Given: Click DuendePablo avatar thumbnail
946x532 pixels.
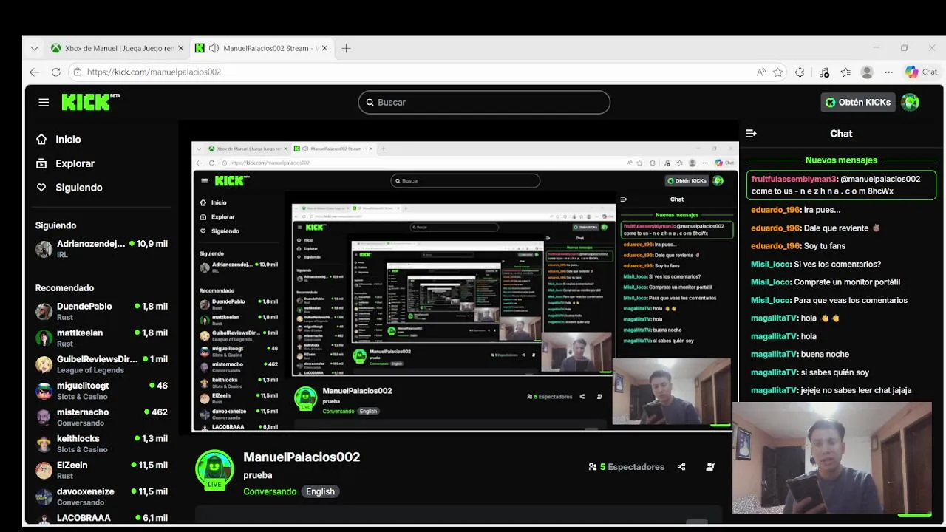Looking at the screenshot, I should pyautogui.click(x=44, y=311).
